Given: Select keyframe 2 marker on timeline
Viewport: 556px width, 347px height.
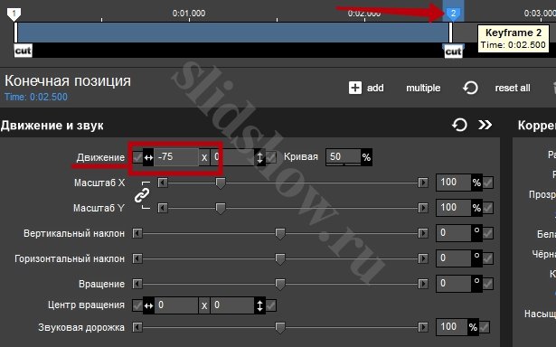Looking at the screenshot, I should 453,14.
